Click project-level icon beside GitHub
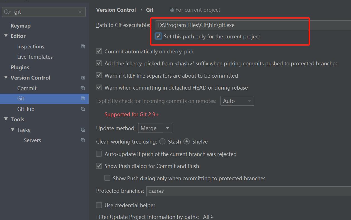This screenshot has width=351, height=220. (x=83, y=109)
